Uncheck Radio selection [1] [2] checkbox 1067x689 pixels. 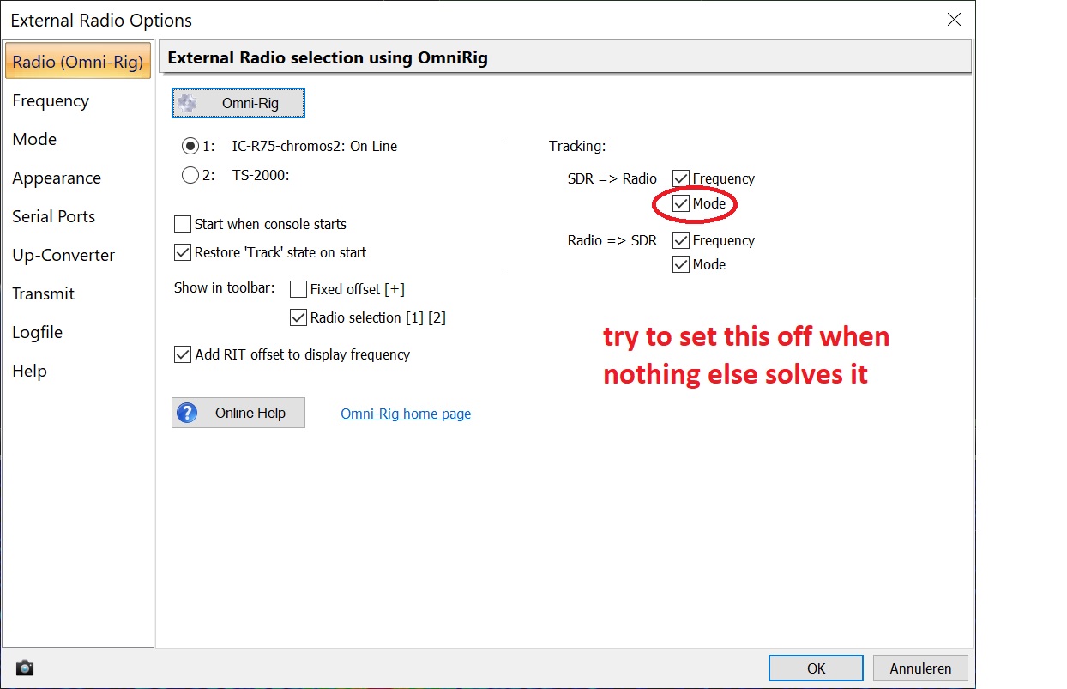coord(298,317)
